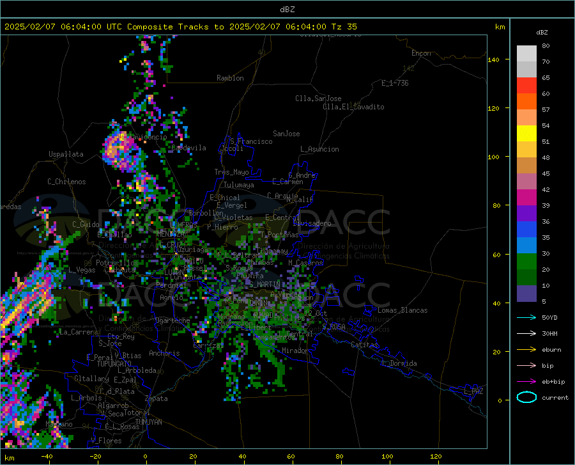Select the bright yellow 54–51 dBZ swatch

point(526,134)
